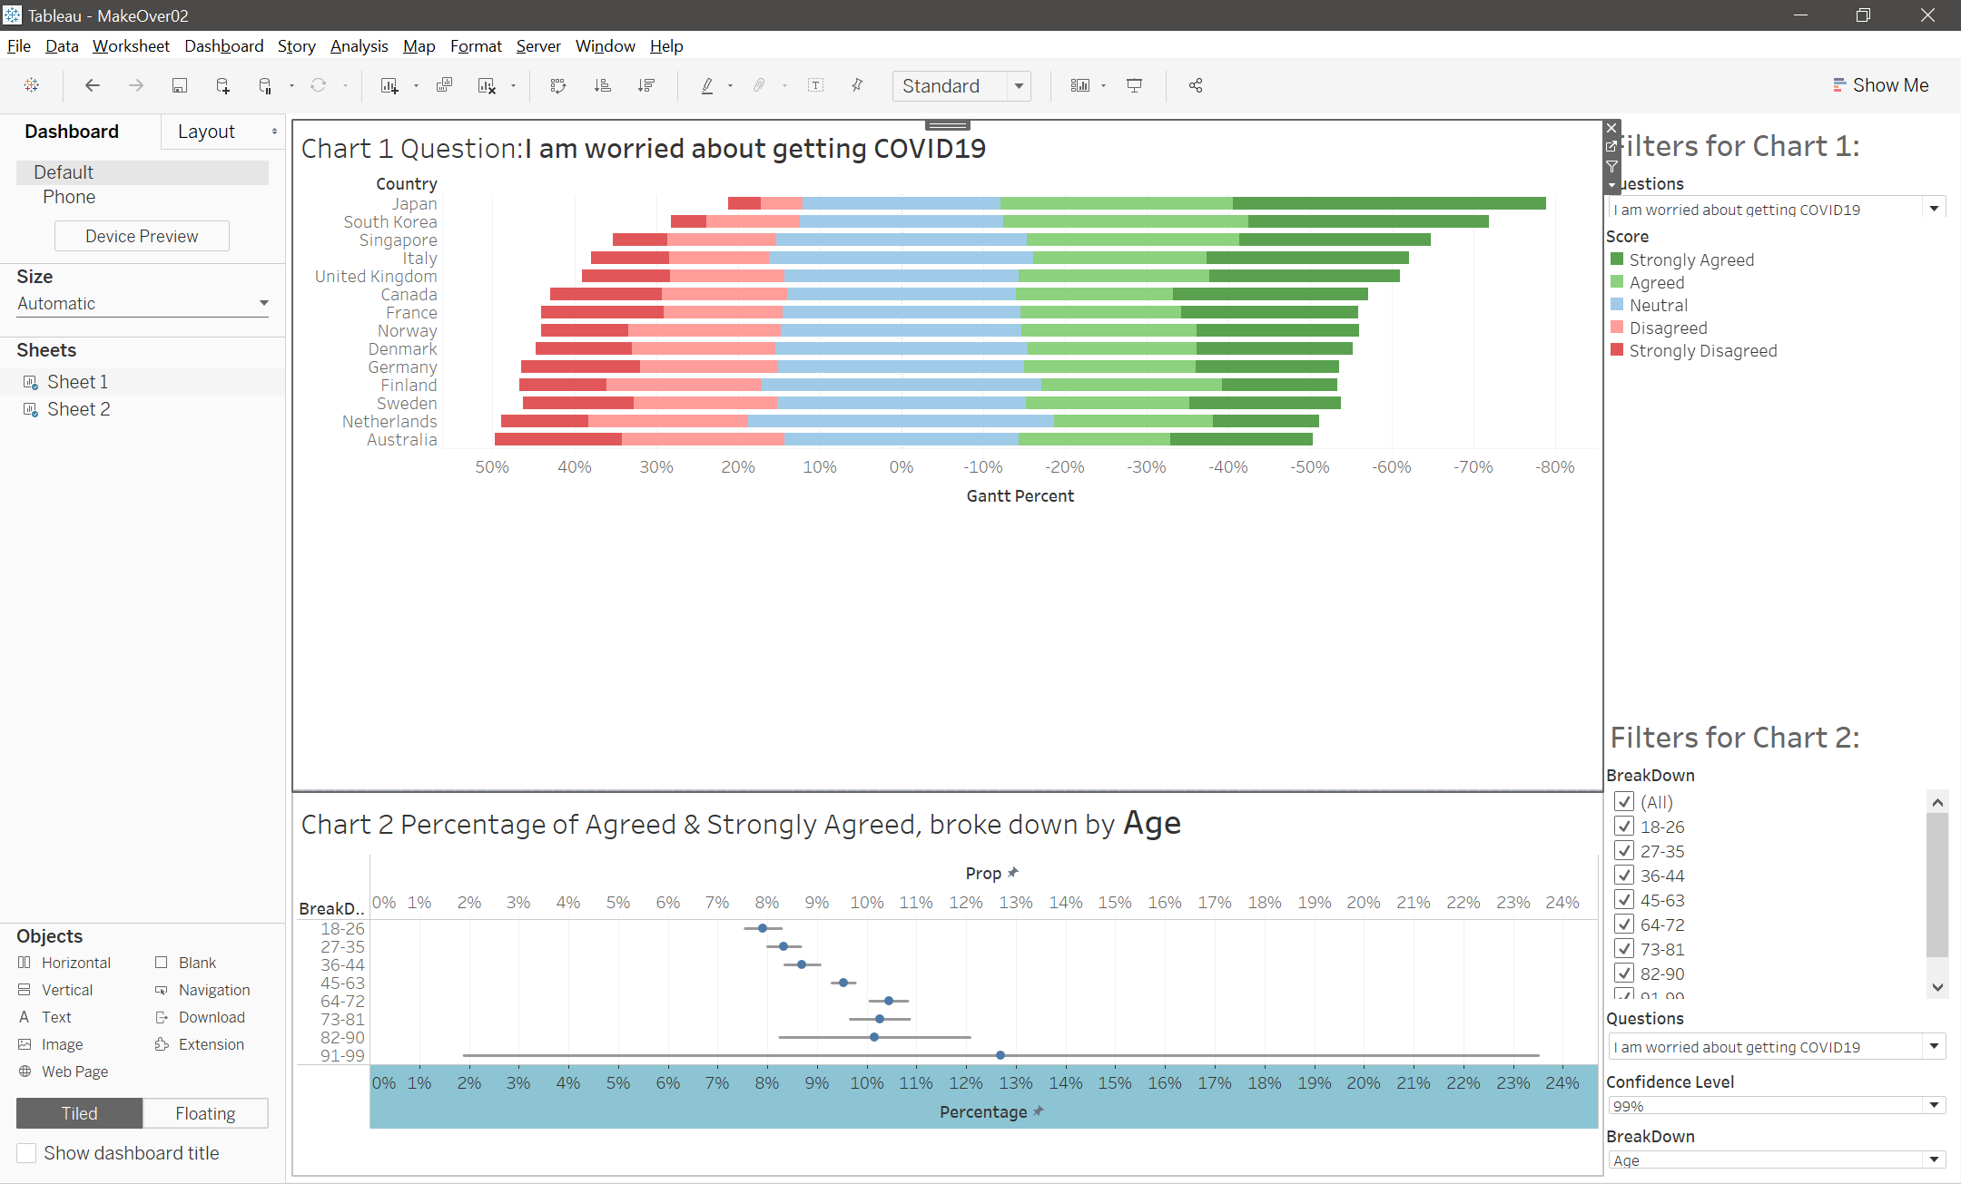The height and width of the screenshot is (1184, 1961).
Task: Click the New Worksheet icon
Action: (389, 85)
